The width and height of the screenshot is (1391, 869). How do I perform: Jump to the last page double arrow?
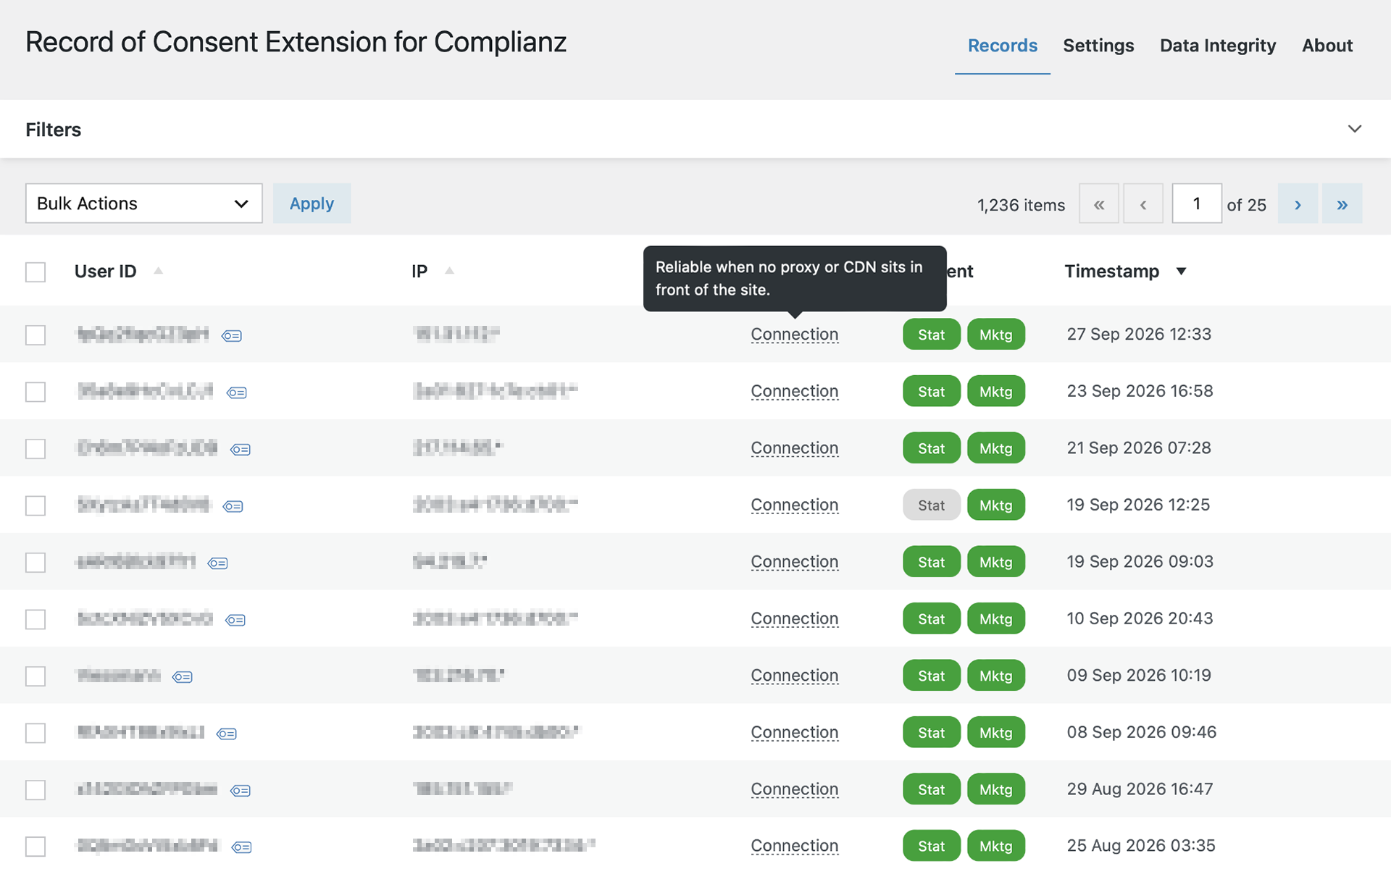click(1342, 203)
